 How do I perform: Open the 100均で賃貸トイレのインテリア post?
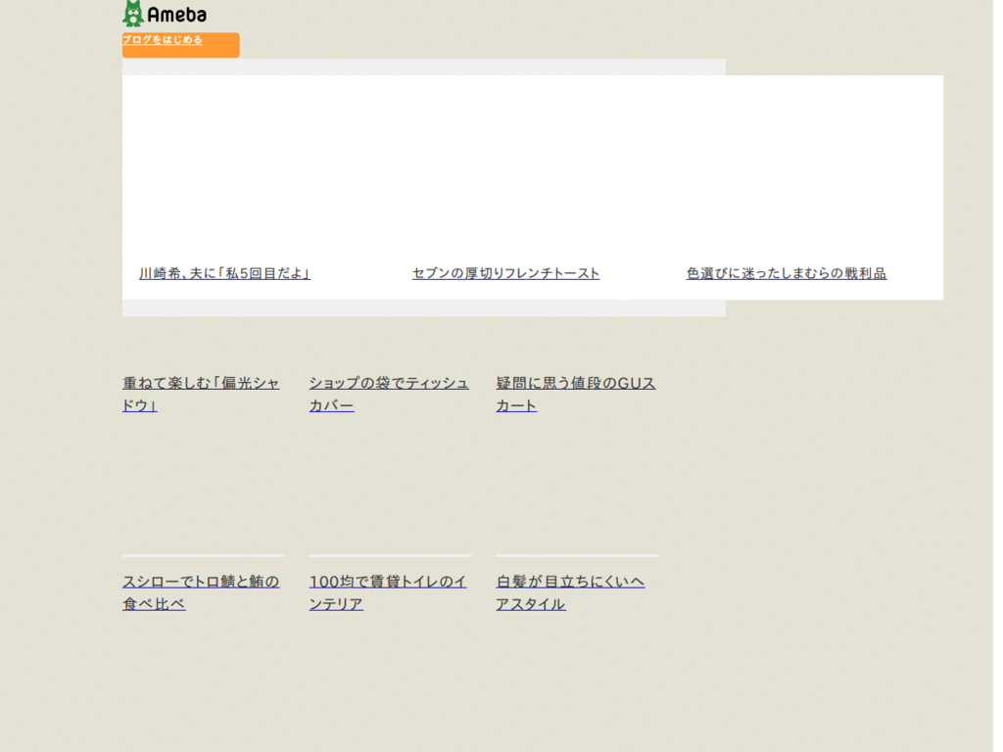click(387, 592)
